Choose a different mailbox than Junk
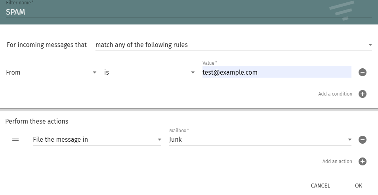 pos(260,140)
